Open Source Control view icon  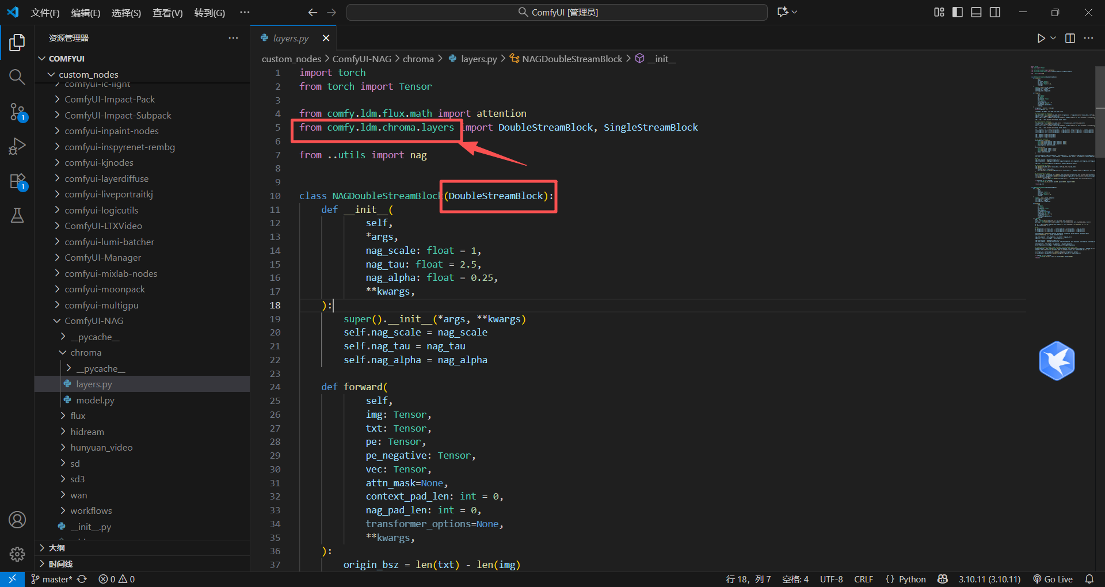click(x=17, y=112)
